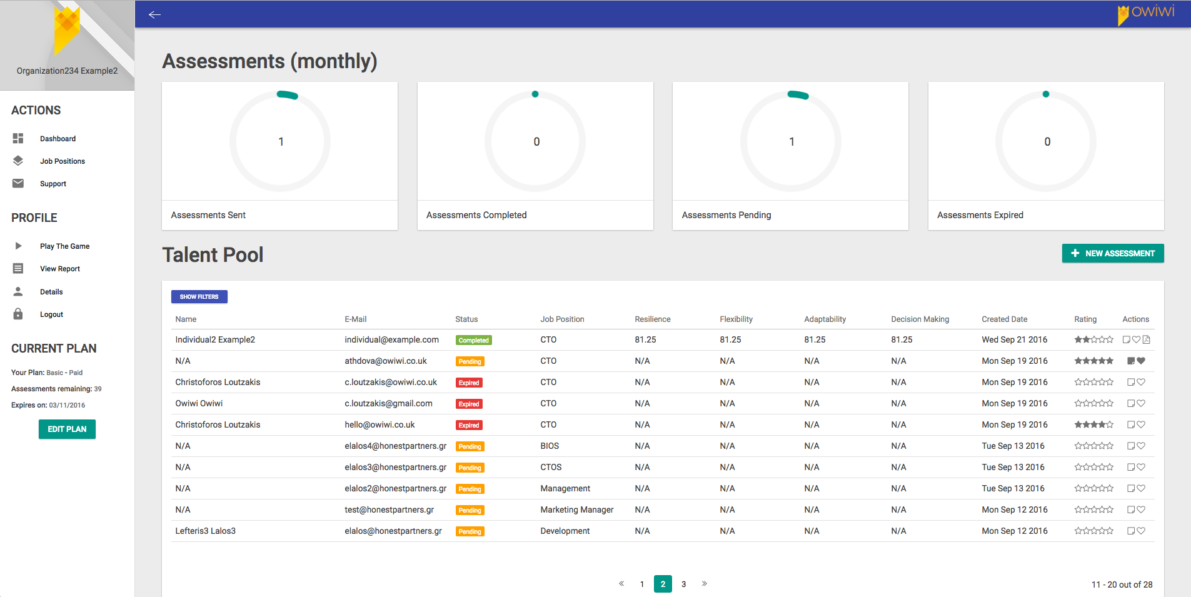Image resolution: width=1191 pixels, height=597 pixels.
Task: Open note icon for Owiwi Owiwi
Action: tap(1131, 403)
